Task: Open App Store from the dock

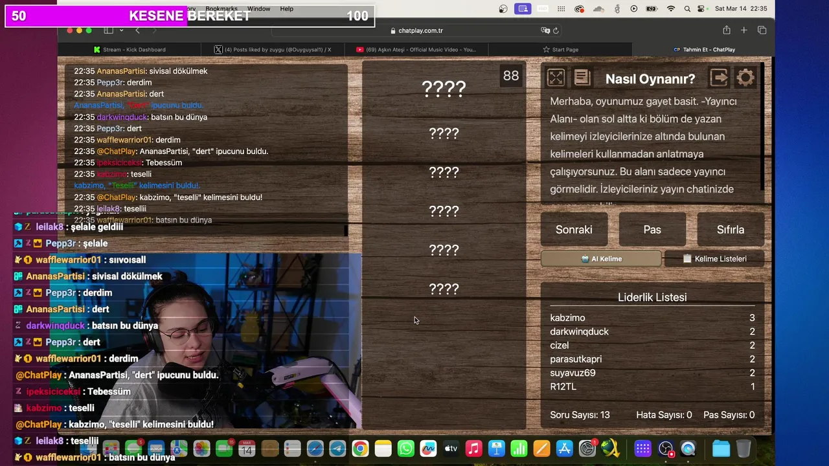Action: pyautogui.click(x=564, y=449)
